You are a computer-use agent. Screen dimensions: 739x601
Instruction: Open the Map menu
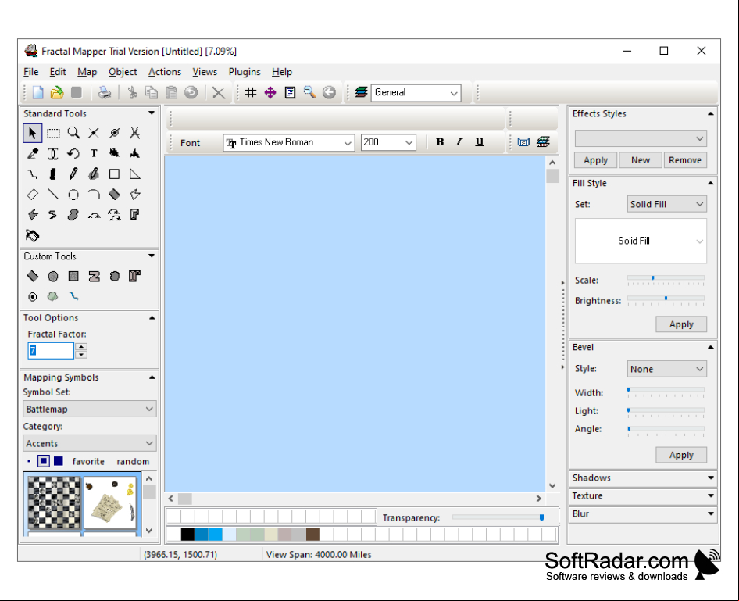(x=87, y=72)
